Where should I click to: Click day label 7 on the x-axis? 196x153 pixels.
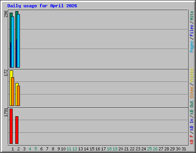(x=47, y=149)
